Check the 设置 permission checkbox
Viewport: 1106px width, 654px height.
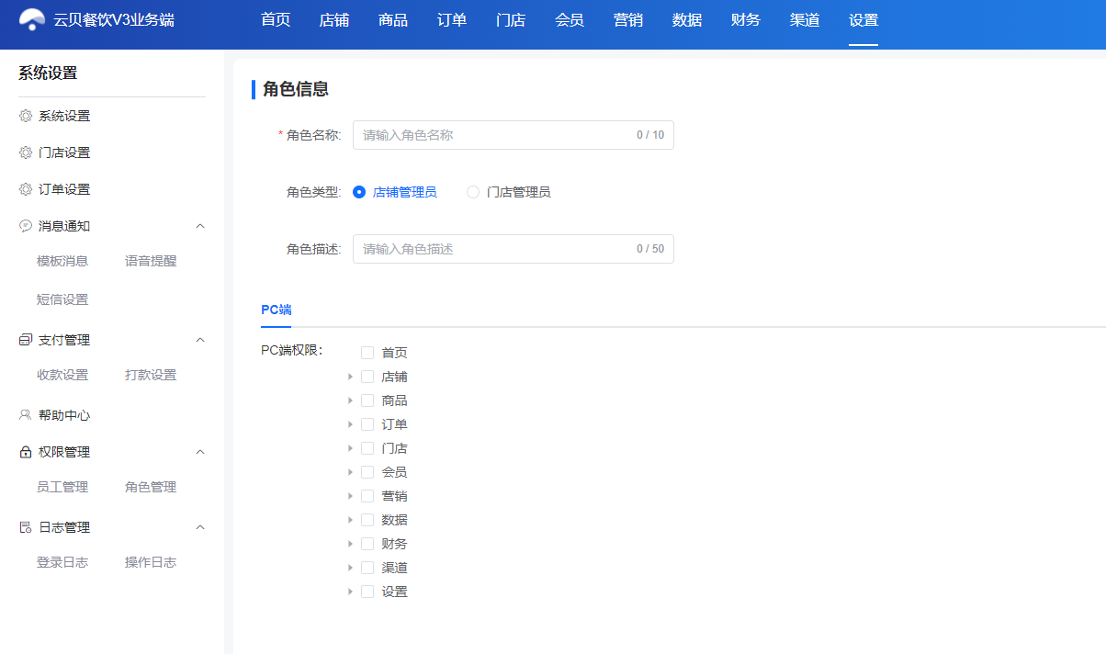[x=367, y=592]
